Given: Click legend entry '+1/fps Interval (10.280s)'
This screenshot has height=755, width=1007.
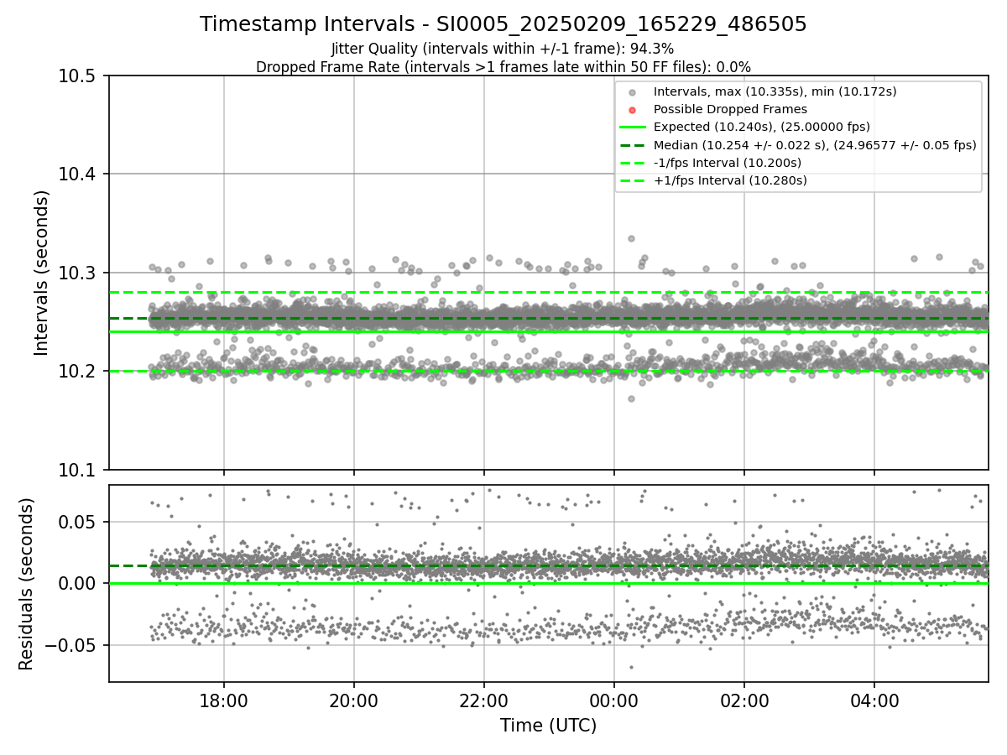Looking at the screenshot, I should coord(730,180).
